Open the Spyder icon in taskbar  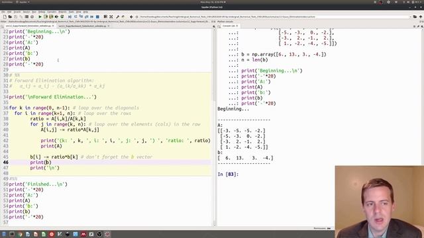pos(107,234)
